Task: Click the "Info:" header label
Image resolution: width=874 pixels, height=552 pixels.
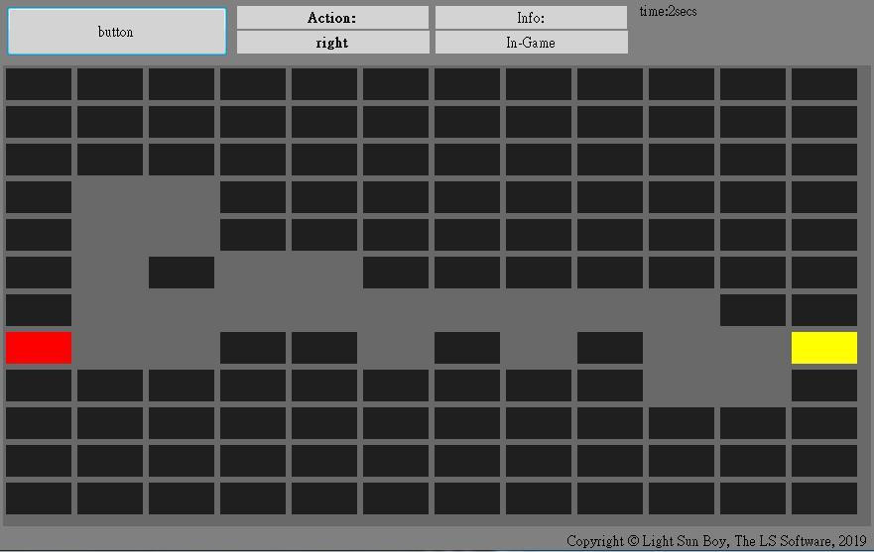Action: 531,17
